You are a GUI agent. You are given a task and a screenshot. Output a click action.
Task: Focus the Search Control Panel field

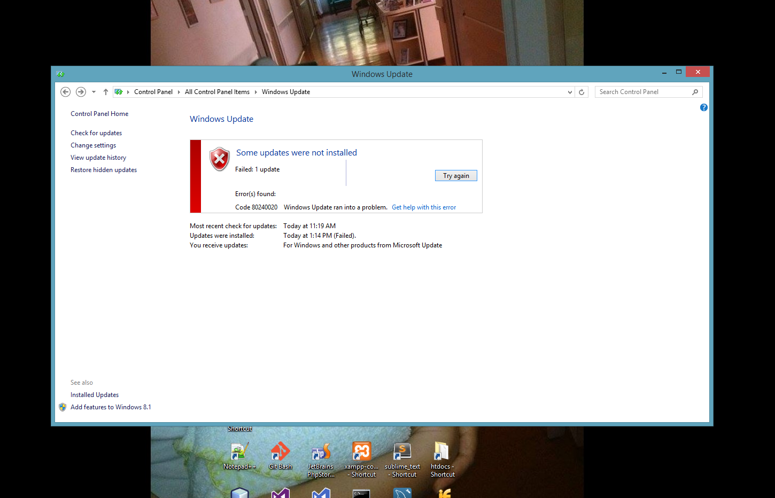pos(648,92)
